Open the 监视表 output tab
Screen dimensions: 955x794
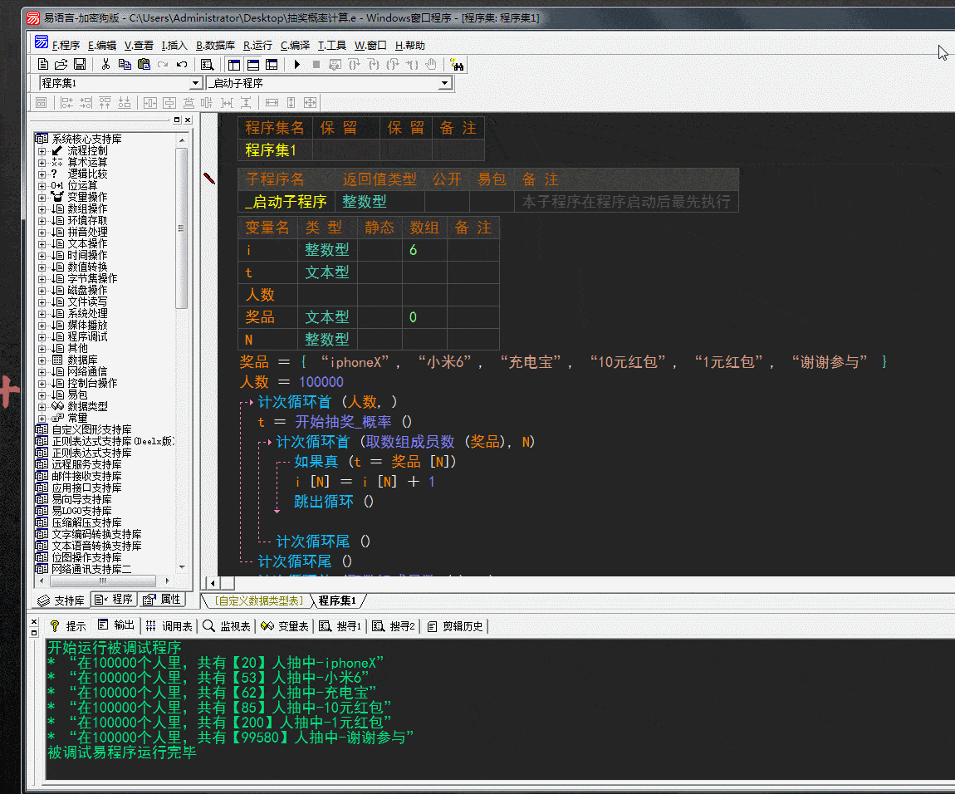(x=227, y=626)
